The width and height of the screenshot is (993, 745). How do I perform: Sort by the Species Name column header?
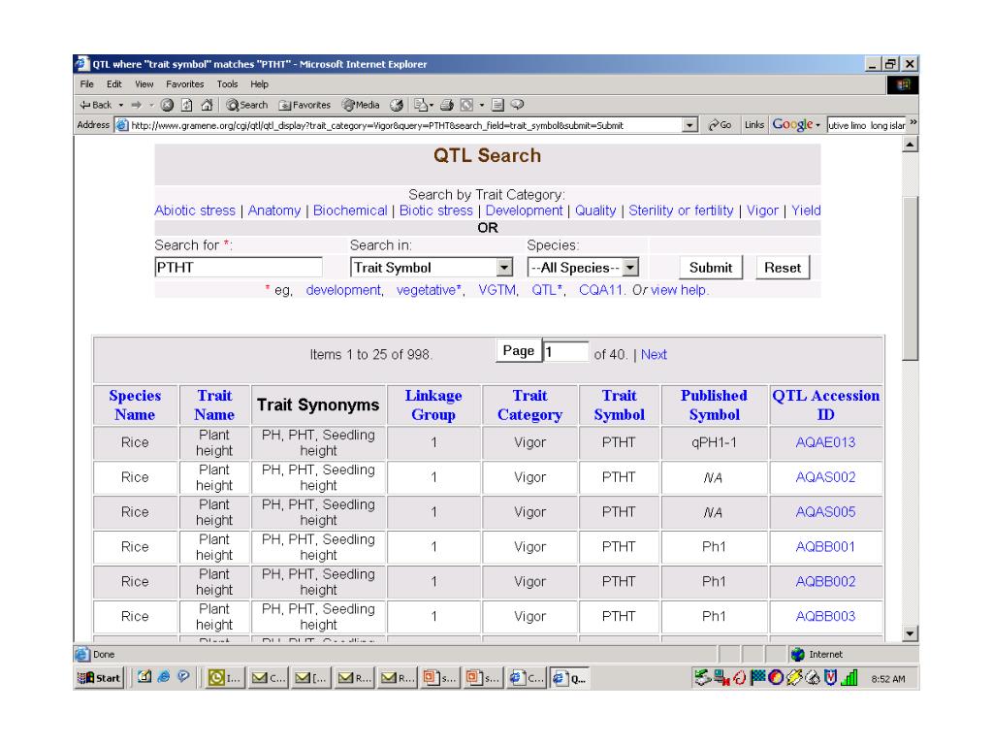tap(135, 405)
